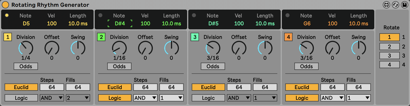410x106 pixels.
Task: Click the Swing knob in track 1
Action: tap(78, 48)
